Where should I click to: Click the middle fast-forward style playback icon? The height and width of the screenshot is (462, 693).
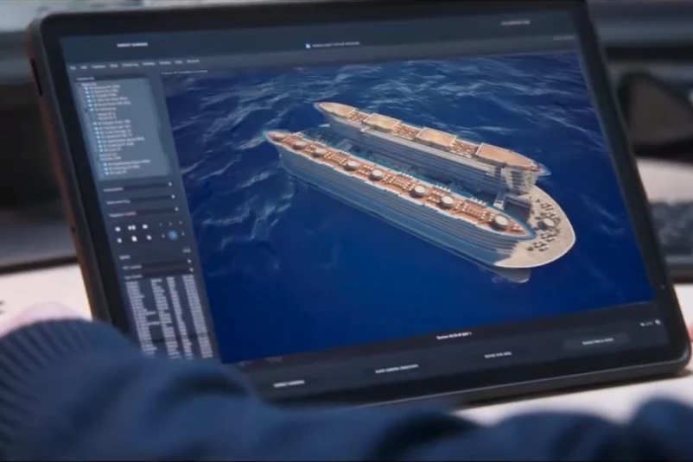(132, 227)
